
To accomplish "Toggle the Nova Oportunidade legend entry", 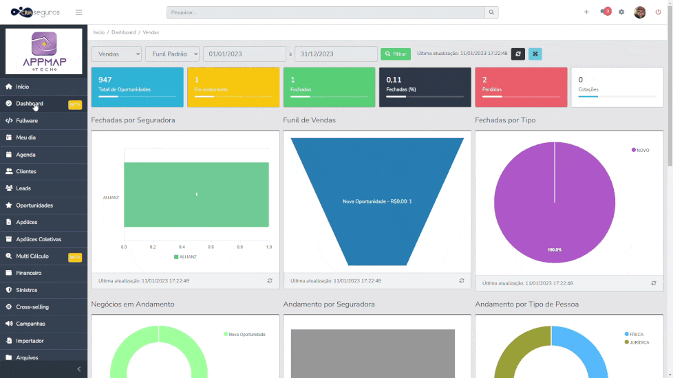I will [245, 334].
